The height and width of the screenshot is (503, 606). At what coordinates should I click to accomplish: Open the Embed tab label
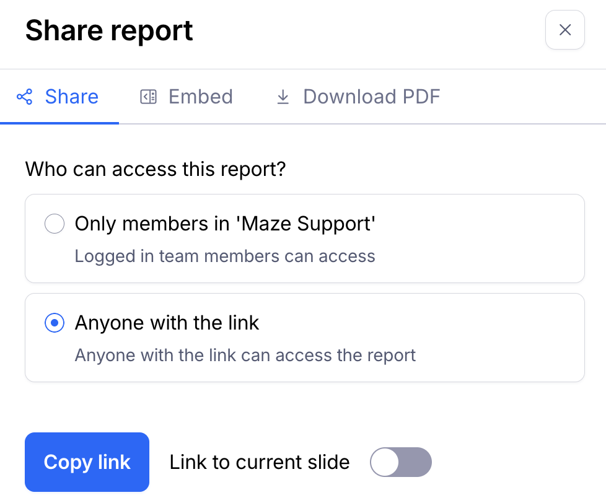[x=201, y=97]
